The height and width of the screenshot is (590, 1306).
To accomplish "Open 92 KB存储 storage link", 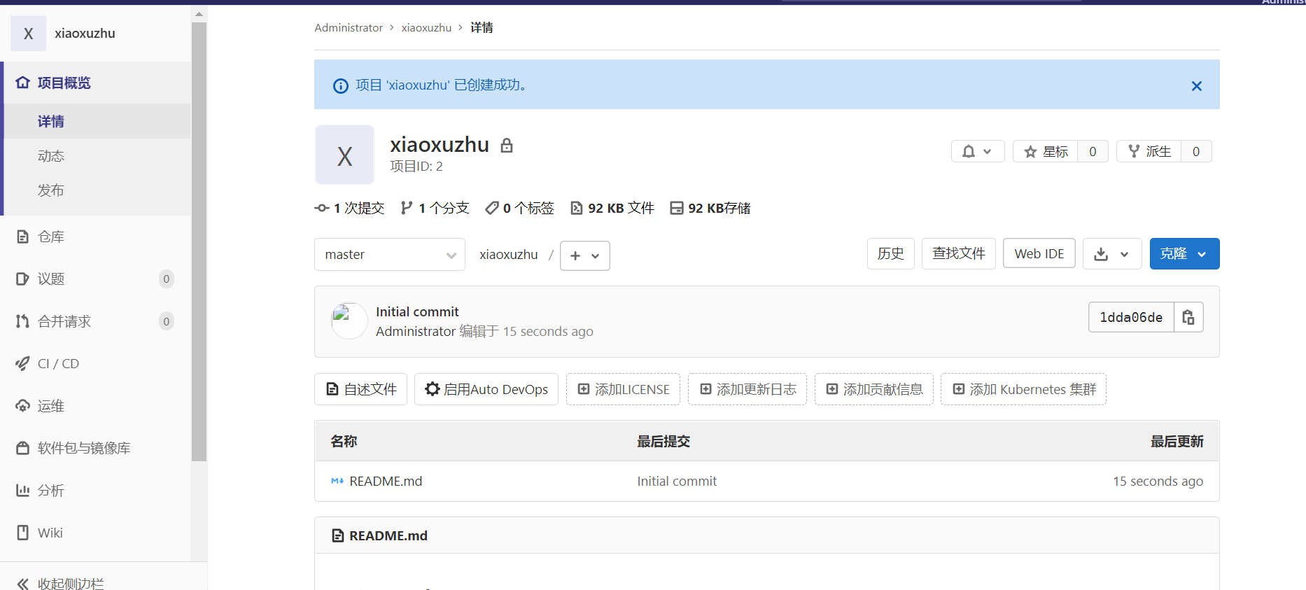I will tap(710, 208).
